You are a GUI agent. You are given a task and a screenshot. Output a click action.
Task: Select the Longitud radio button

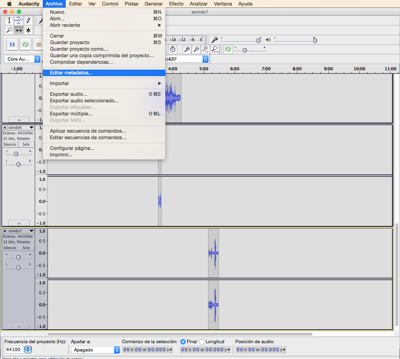(202, 342)
